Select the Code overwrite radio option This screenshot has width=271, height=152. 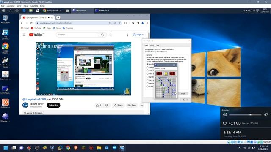point(147,71)
